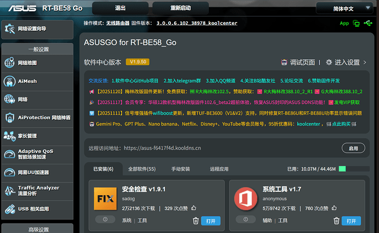
Task: Click the icon before the 20251111 wifiboost notice
Action: click(x=92, y=113)
